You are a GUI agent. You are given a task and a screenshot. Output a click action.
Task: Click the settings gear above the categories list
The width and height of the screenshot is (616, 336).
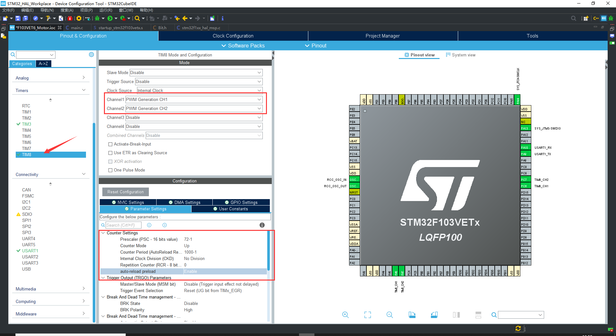tap(91, 55)
